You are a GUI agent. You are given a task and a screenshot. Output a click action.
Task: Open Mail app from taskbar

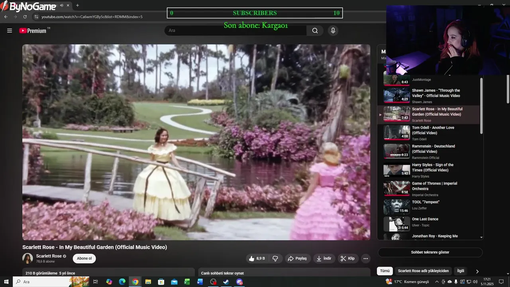(x=174, y=282)
